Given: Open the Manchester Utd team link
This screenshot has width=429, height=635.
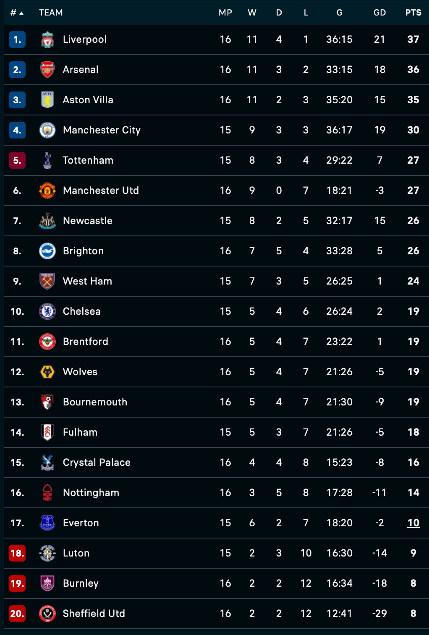Looking at the screenshot, I should 101,191.
